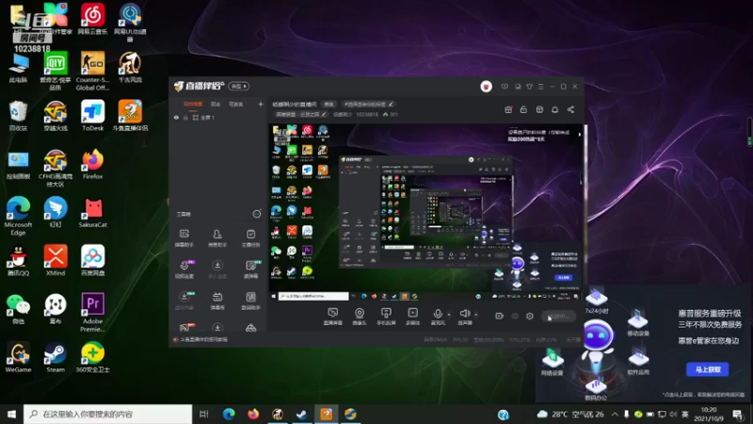
Task: Click the 修改 button beside room title
Action: click(x=328, y=105)
